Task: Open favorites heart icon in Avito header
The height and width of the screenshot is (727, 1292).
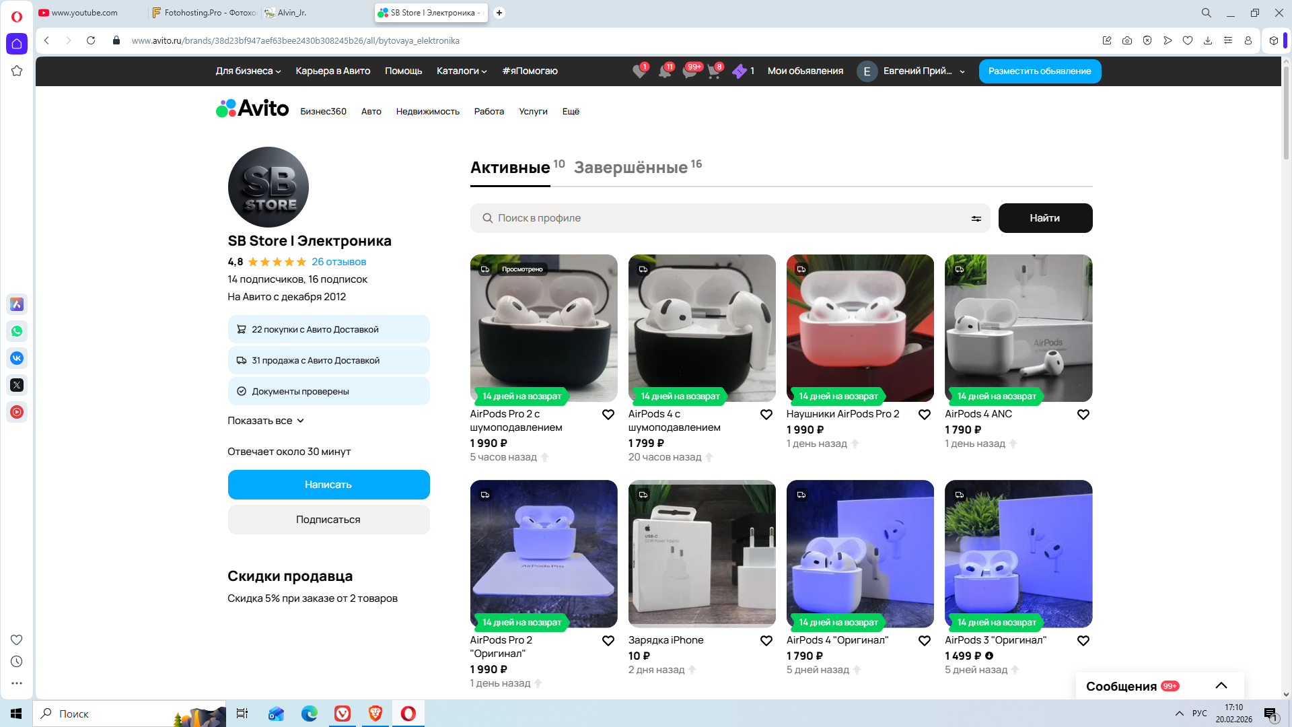Action: coord(639,71)
